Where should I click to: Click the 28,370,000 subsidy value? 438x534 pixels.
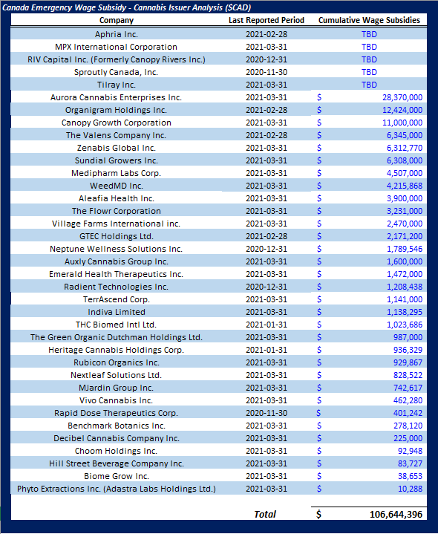click(402, 97)
